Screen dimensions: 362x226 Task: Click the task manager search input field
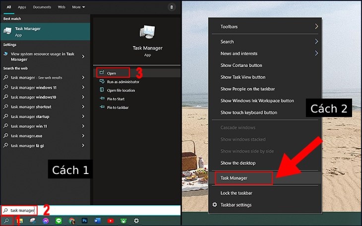(91, 210)
